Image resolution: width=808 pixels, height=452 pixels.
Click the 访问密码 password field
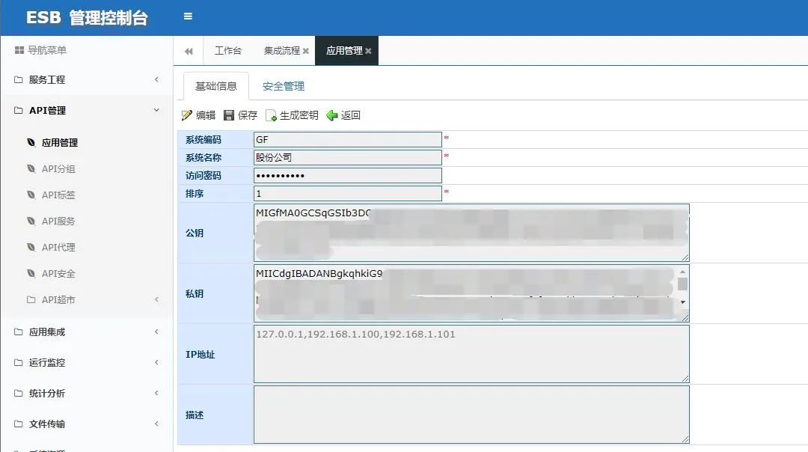click(x=348, y=176)
